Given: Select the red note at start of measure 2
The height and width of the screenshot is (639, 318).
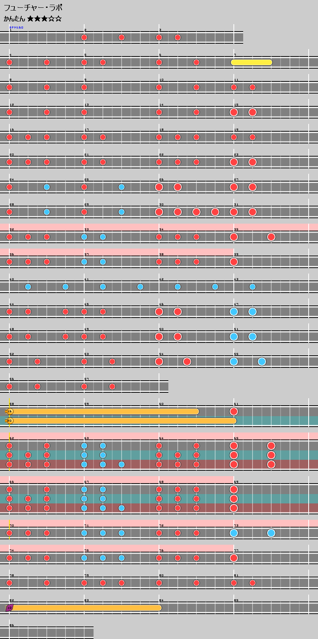Looking at the screenshot, I should pos(84,37).
